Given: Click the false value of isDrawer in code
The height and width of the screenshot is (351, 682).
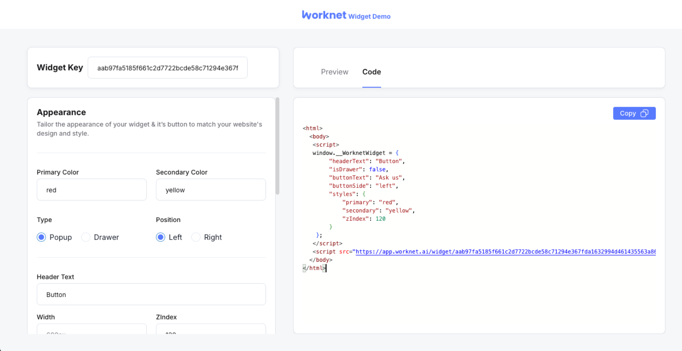Looking at the screenshot, I should pyautogui.click(x=377, y=169).
